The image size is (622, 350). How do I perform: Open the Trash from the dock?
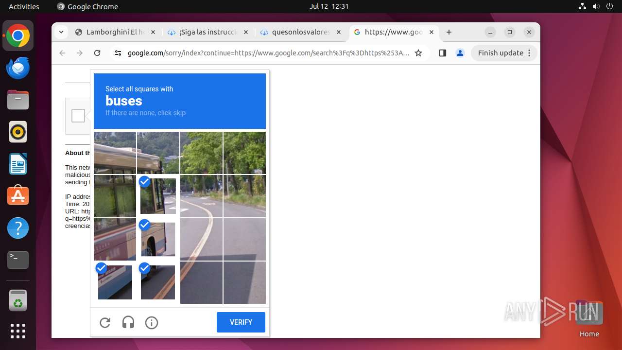tap(18, 300)
